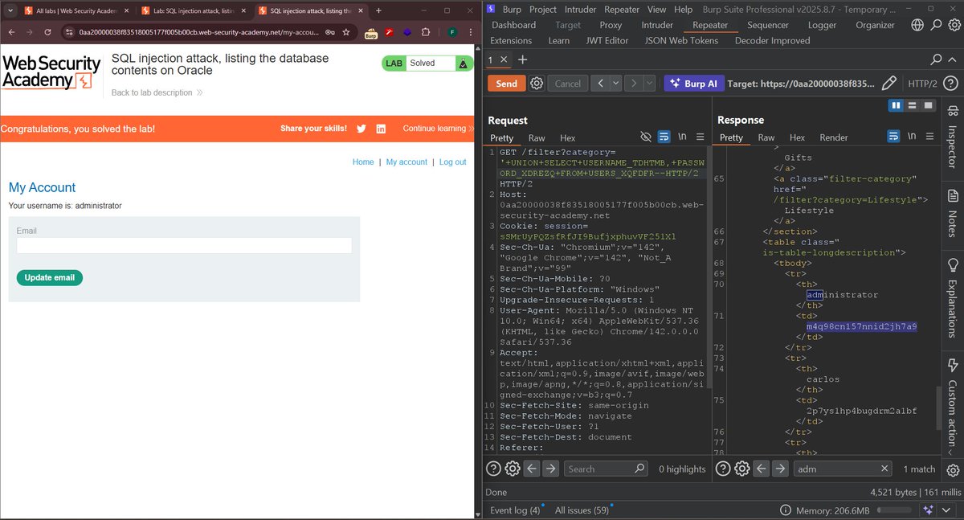The image size is (964, 520).
Task: Edit target with the pencil icon
Action: (x=888, y=83)
